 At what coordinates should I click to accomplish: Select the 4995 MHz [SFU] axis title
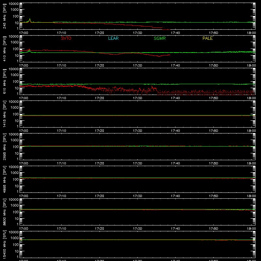4,179
